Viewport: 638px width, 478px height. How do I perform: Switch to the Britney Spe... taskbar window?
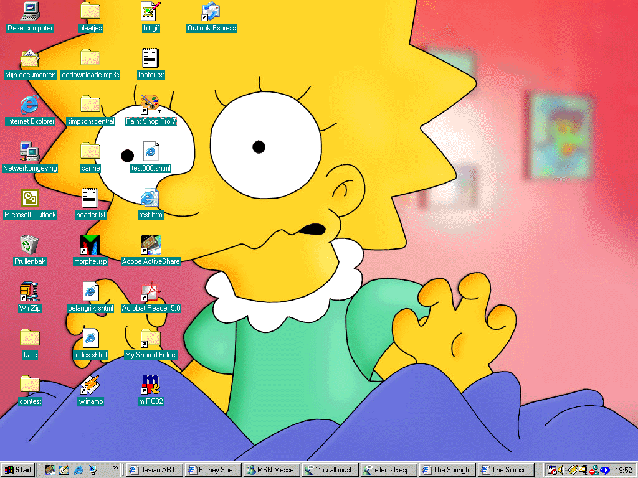(x=214, y=470)
